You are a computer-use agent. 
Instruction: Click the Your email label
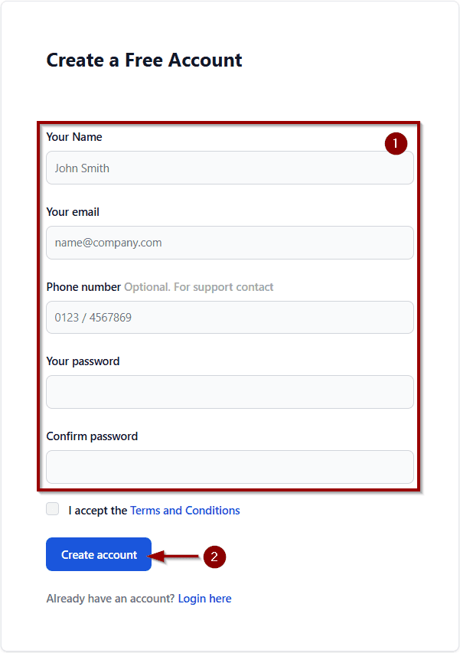tap(73, 212)
